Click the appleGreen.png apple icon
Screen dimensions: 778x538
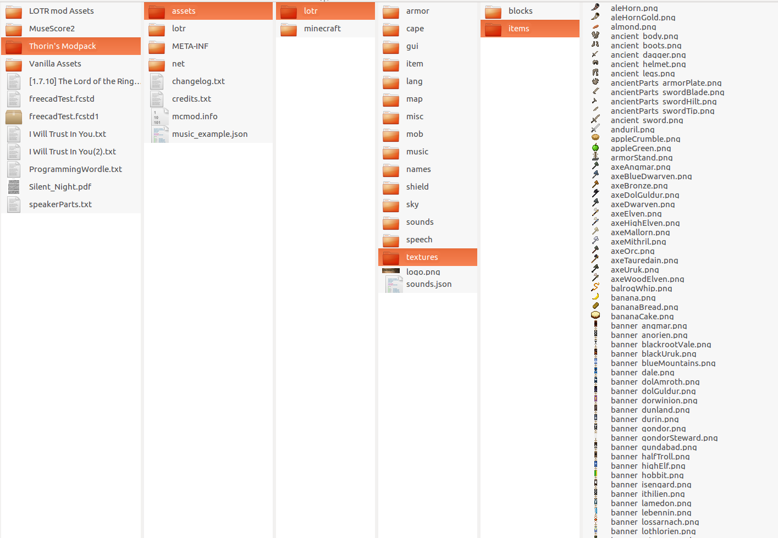(595, 148)
